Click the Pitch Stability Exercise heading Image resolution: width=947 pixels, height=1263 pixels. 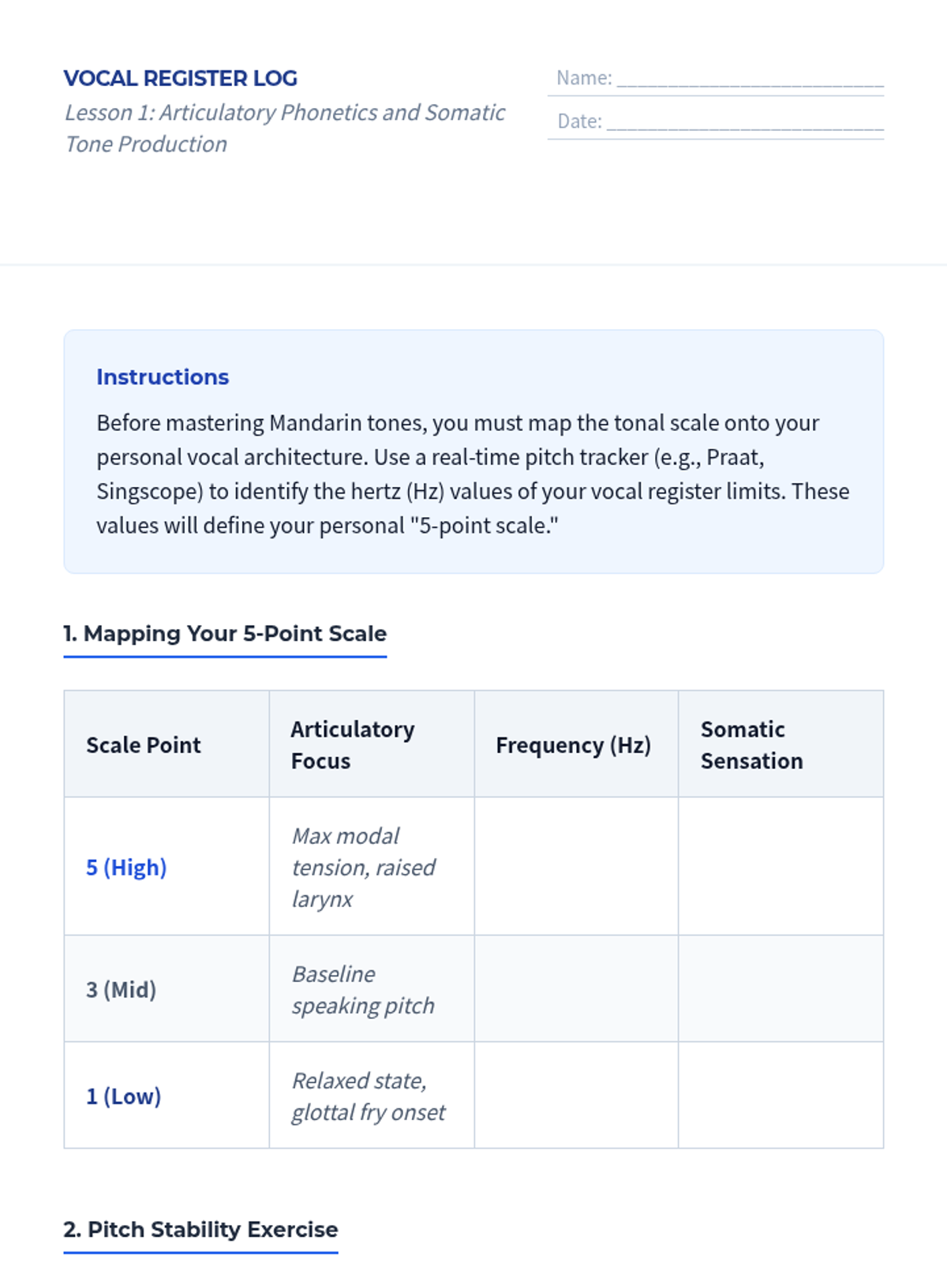click(200, 1230)
